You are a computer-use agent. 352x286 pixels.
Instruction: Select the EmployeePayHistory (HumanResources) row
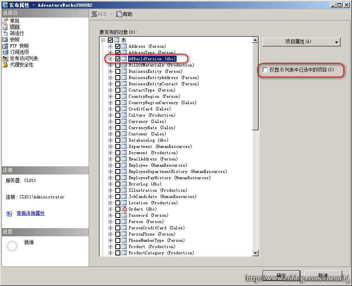pyautogui.click(x=170, y=178)
